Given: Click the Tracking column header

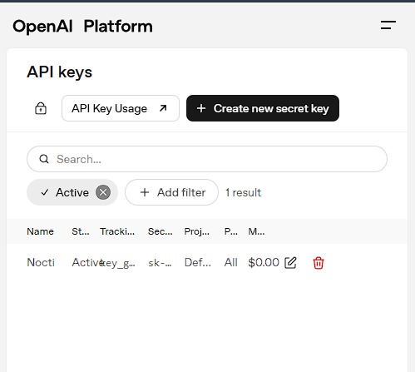Looking at the screenshot, I should (117, 231).
